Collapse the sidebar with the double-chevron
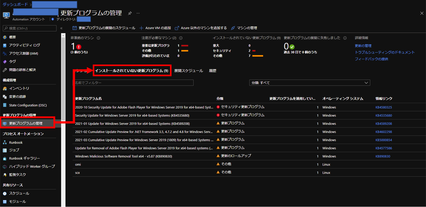The width and height of the screenshot is (426, 207). point(61,28)
